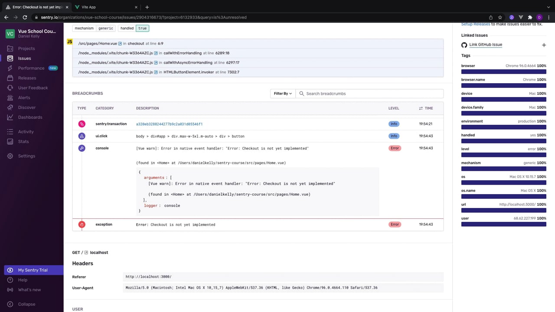Click the Error badge in console row

(x=395, y=148)
